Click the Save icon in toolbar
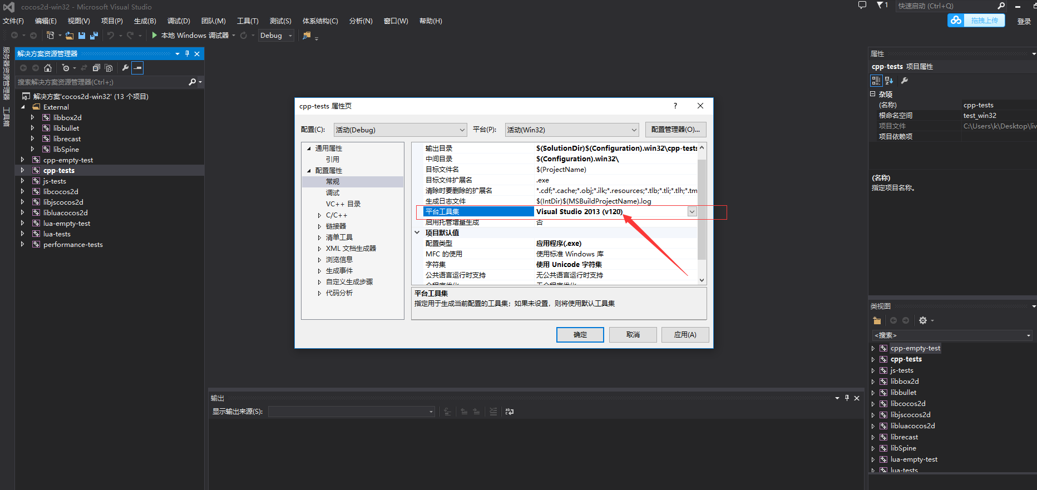This screenshot has width=1037, height=490. point(82,36)
